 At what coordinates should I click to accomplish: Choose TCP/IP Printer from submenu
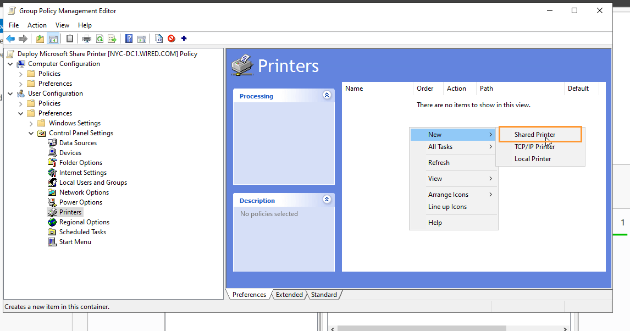(x=540, y=147)
